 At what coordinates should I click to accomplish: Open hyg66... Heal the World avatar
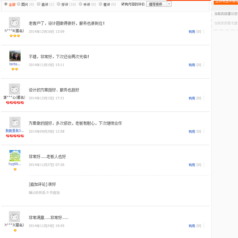[x=15, y=156]
